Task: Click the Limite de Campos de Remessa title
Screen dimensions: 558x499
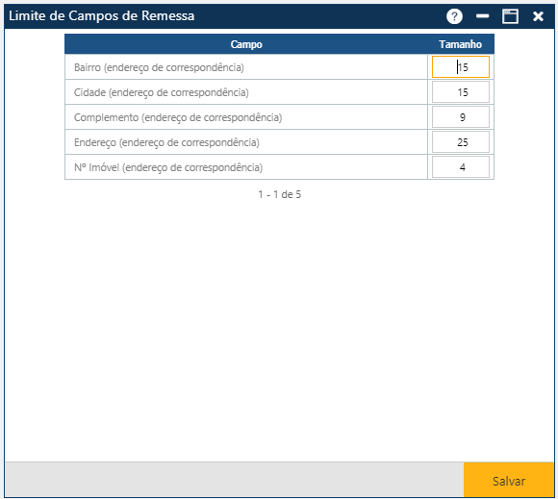Action: tap(101, 16)
